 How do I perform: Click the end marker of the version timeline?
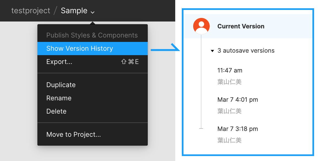point(201,128)
